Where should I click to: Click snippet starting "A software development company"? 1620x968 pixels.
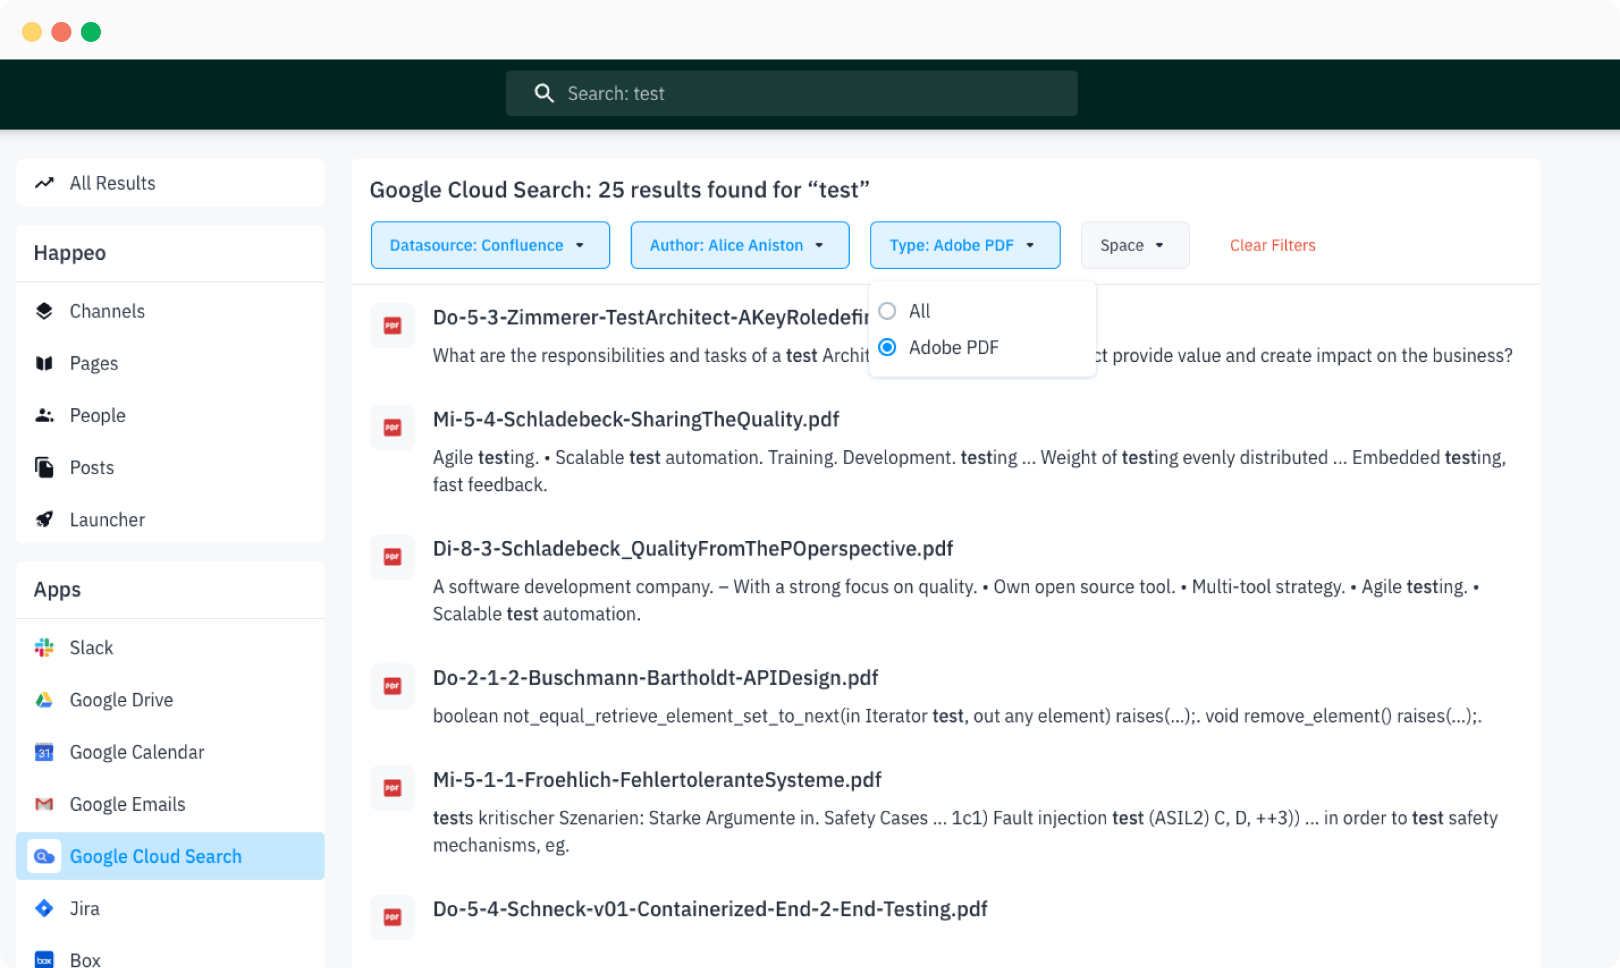(x=956, y=600)
